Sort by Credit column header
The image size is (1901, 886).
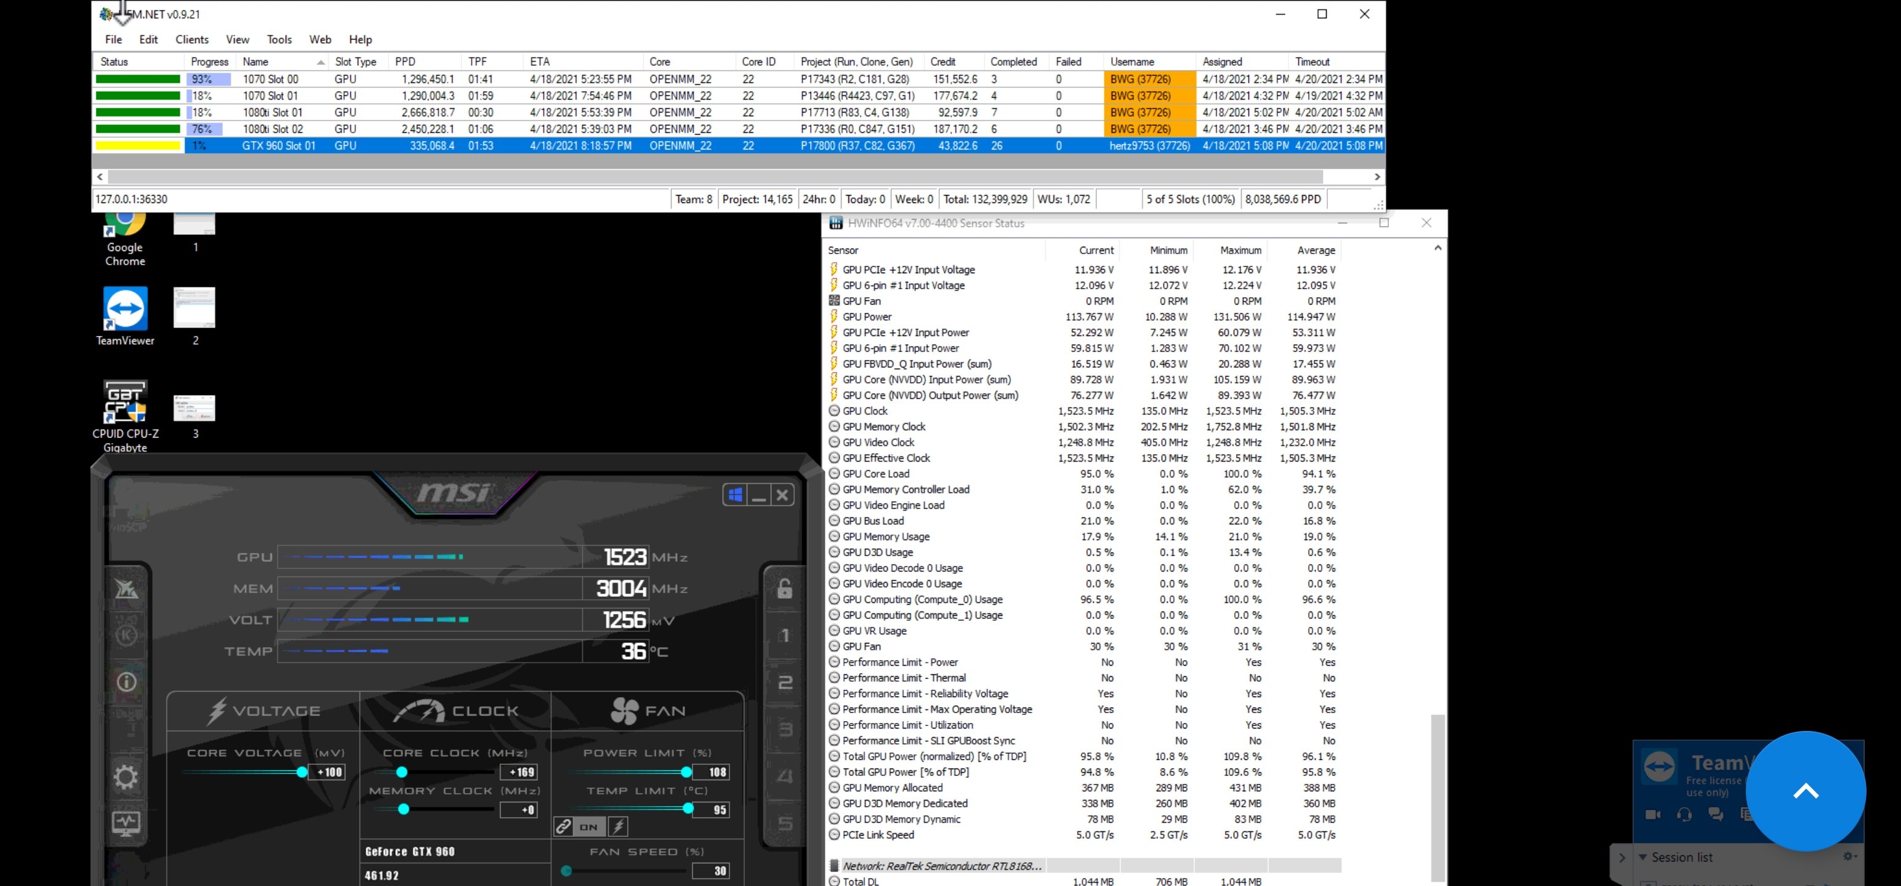(x=954, y=62)
